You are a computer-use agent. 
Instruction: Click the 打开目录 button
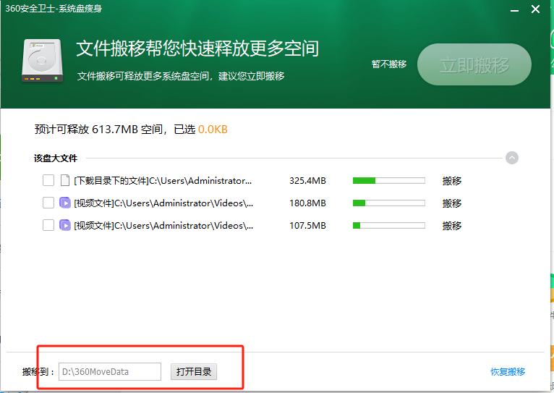[x=194, y=372]
